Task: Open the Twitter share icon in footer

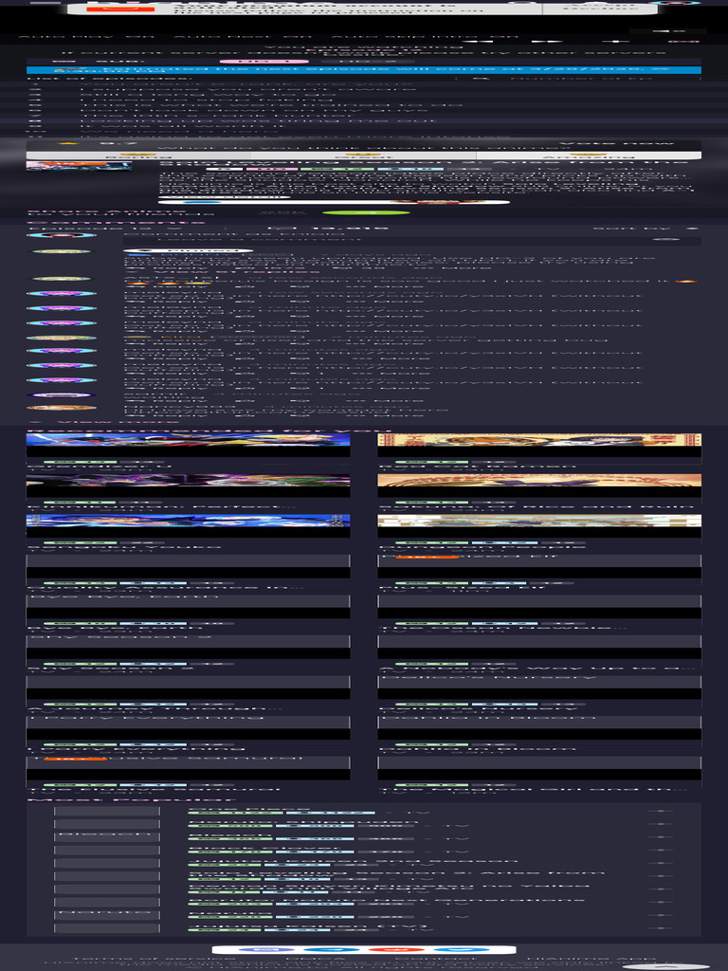Action: point(462,949)
